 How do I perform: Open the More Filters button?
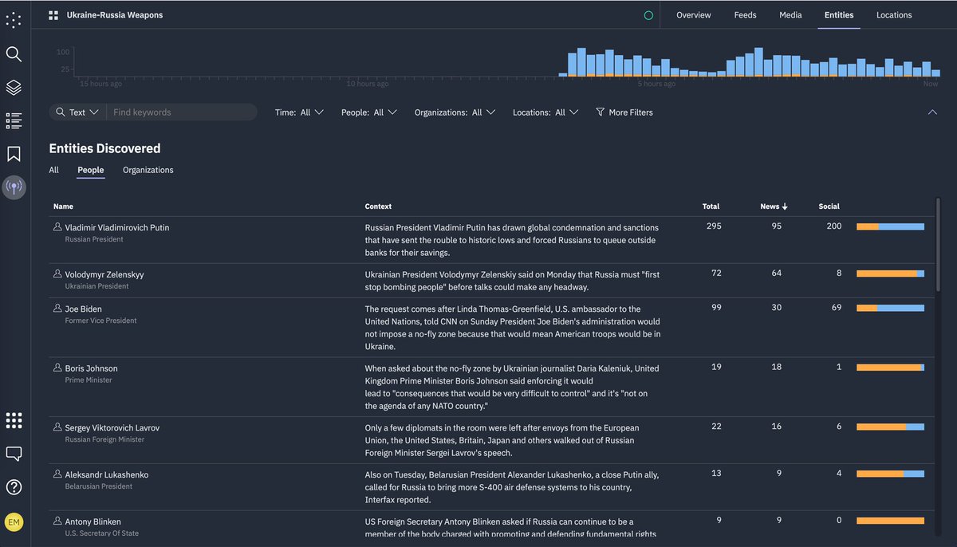pyautogui.click(x=624, y=112)
